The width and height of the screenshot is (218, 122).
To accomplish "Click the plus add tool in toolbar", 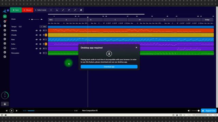I will pyautogui.click(x=51, y=10).
